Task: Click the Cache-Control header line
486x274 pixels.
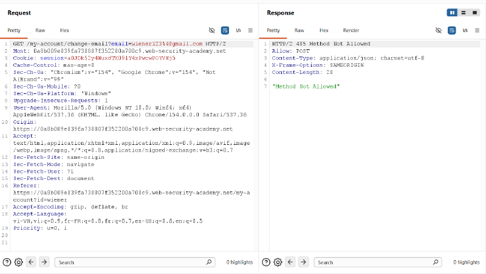Action: (53, 65)
